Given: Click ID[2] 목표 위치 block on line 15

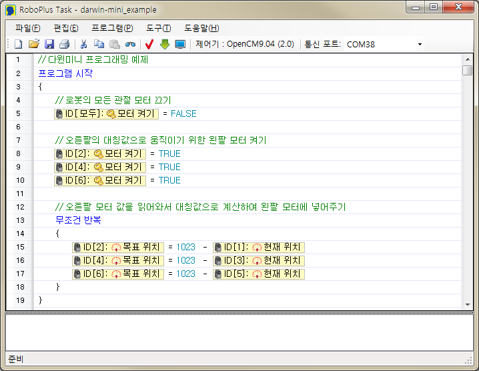Looking at the screenshot, I should 117,247.
